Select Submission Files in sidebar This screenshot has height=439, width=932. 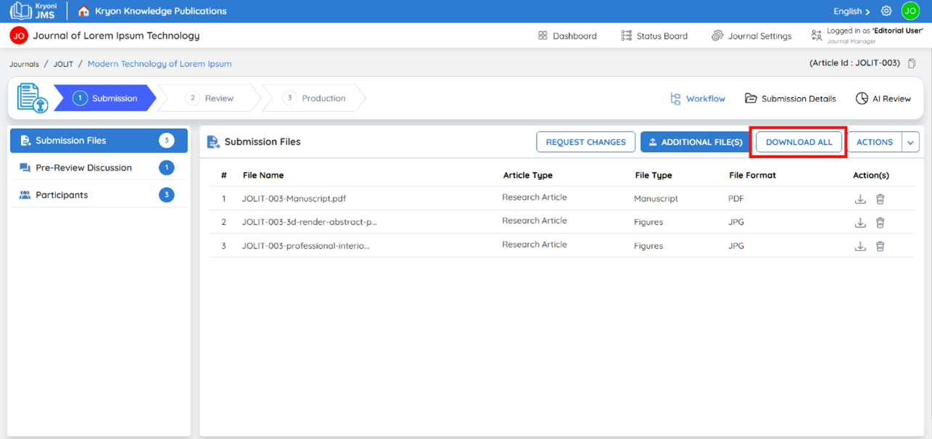point(99,141)
